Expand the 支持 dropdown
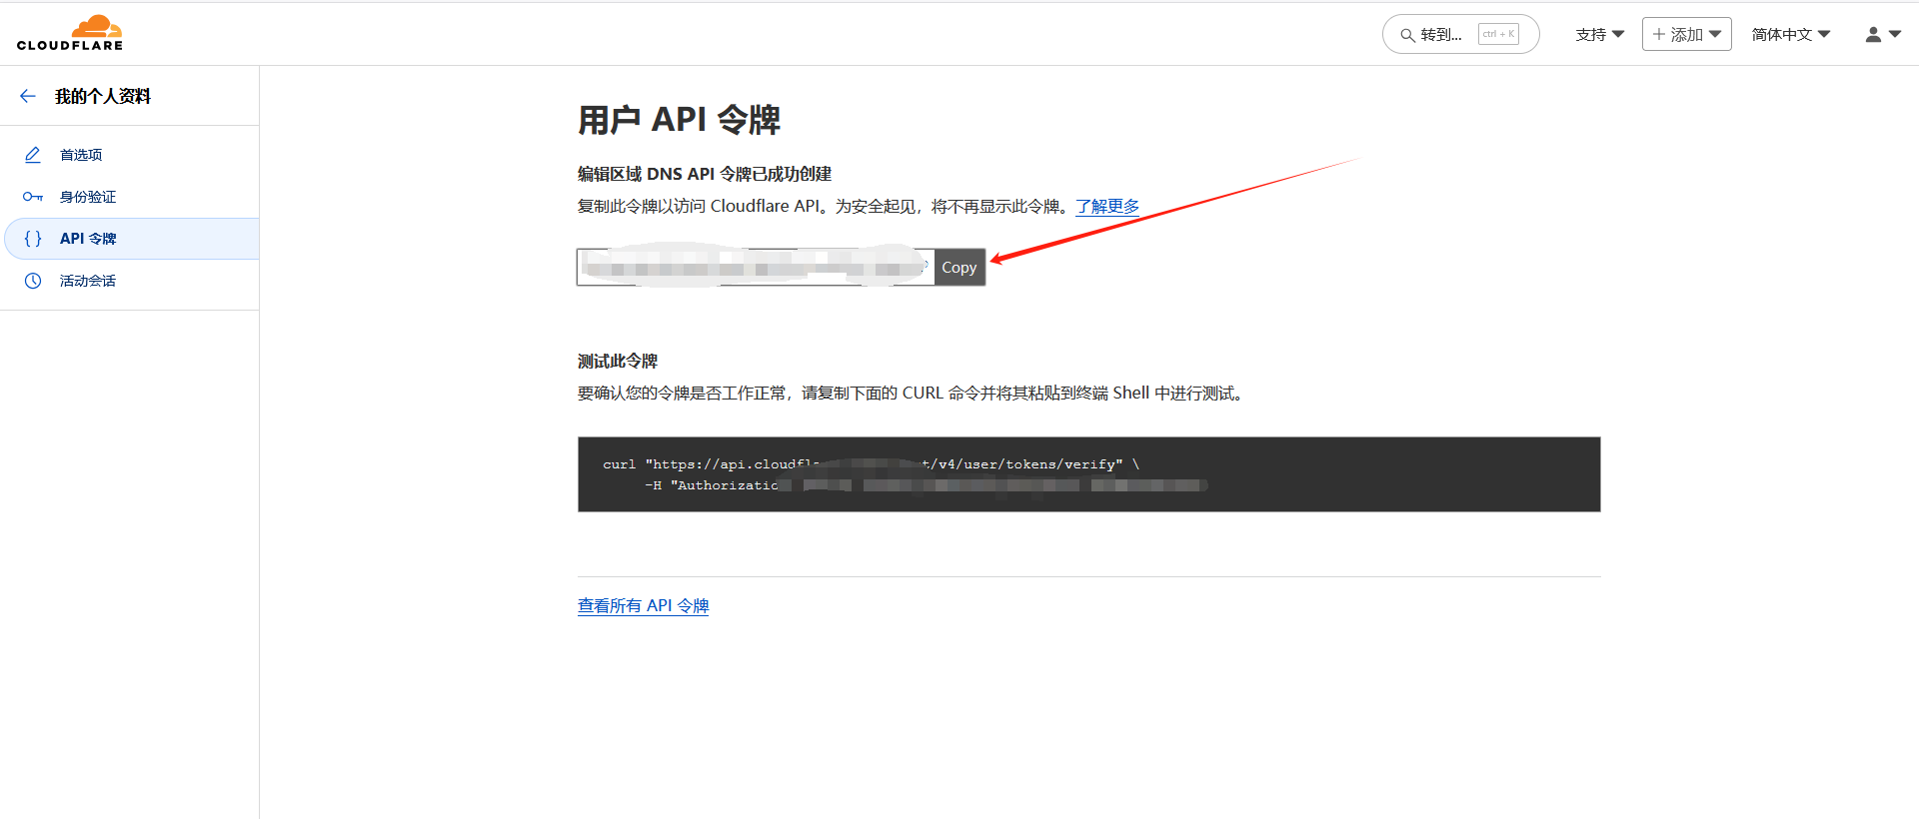 [x=1599, y=35]
